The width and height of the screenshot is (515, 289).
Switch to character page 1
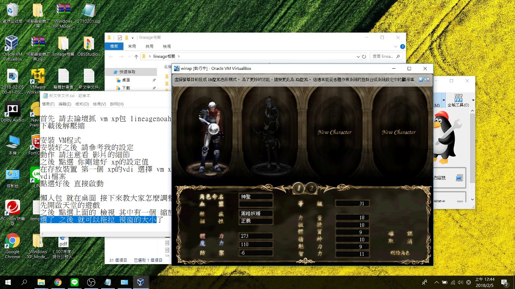[x=298, y=188]
